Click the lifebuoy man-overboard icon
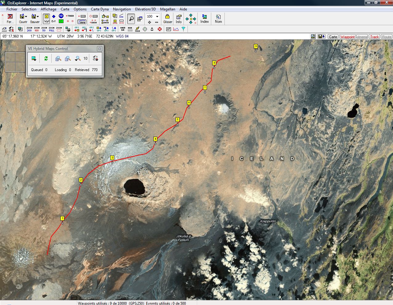 [x=160, y=29]
